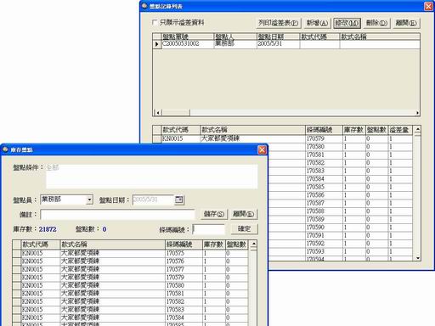Select barcode 170587 in 盤點記錄列表 grid
435x326 pixels.
point(324,203)
